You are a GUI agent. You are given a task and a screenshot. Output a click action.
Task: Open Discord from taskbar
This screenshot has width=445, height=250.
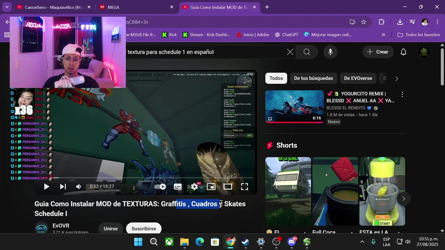[x=291, y=242]
